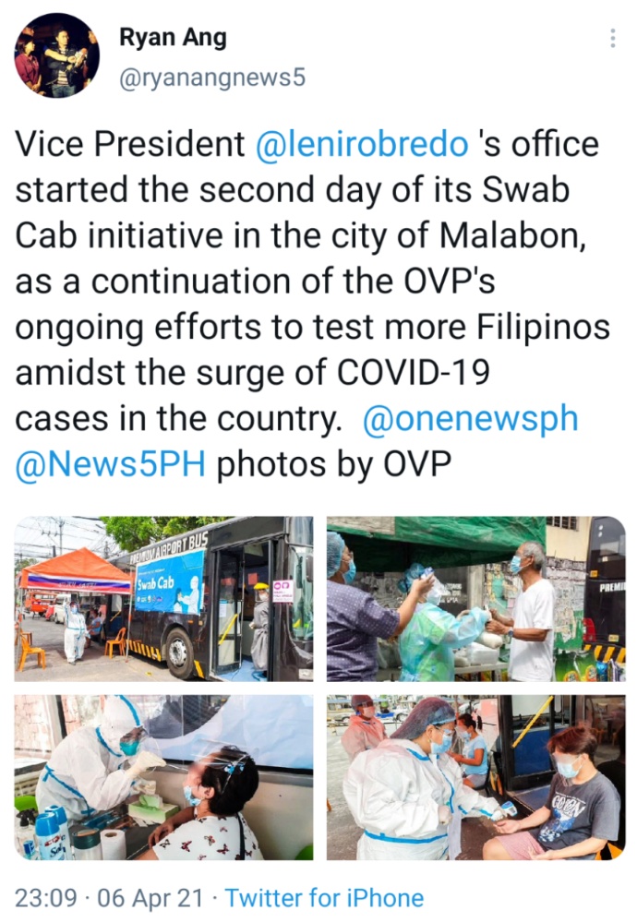This screenshot has width=637, height=922.
Task: Open photo of swabbing in PPE suit
Action: click(163, 777)
